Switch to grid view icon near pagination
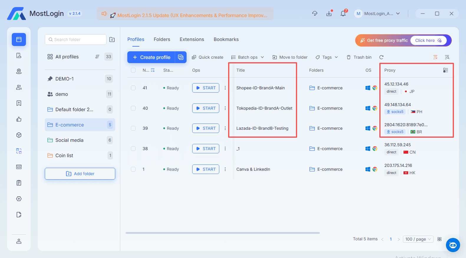This screenshot has width=466, height=258. coord(439,239)
